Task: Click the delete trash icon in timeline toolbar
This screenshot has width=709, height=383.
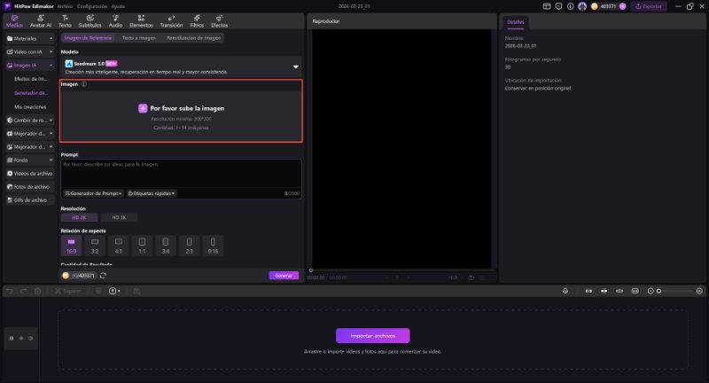Action: (37, 291)
